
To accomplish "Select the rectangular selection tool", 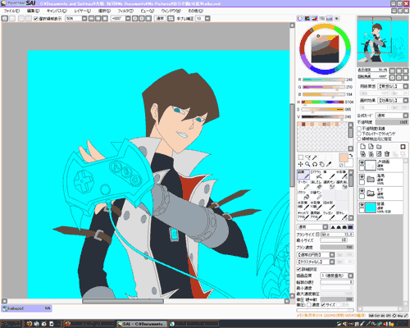I will (301, 157).
